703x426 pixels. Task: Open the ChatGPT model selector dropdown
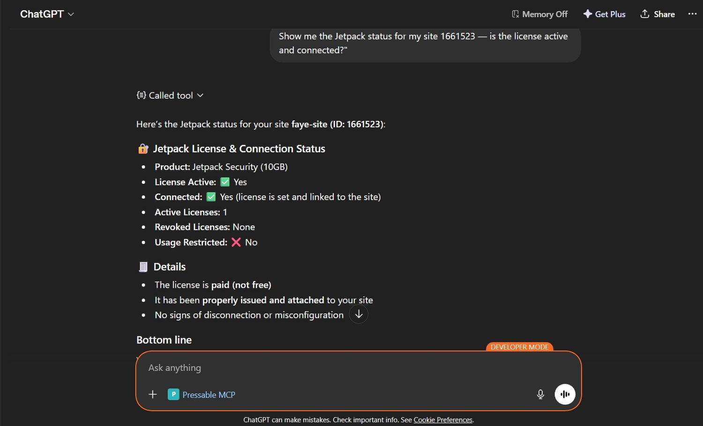[x=47, y=14]
